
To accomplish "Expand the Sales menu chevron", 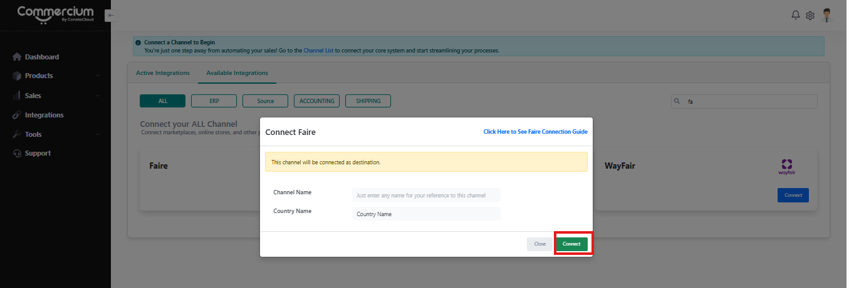I will pyautogui.click(x=98, y=96).
